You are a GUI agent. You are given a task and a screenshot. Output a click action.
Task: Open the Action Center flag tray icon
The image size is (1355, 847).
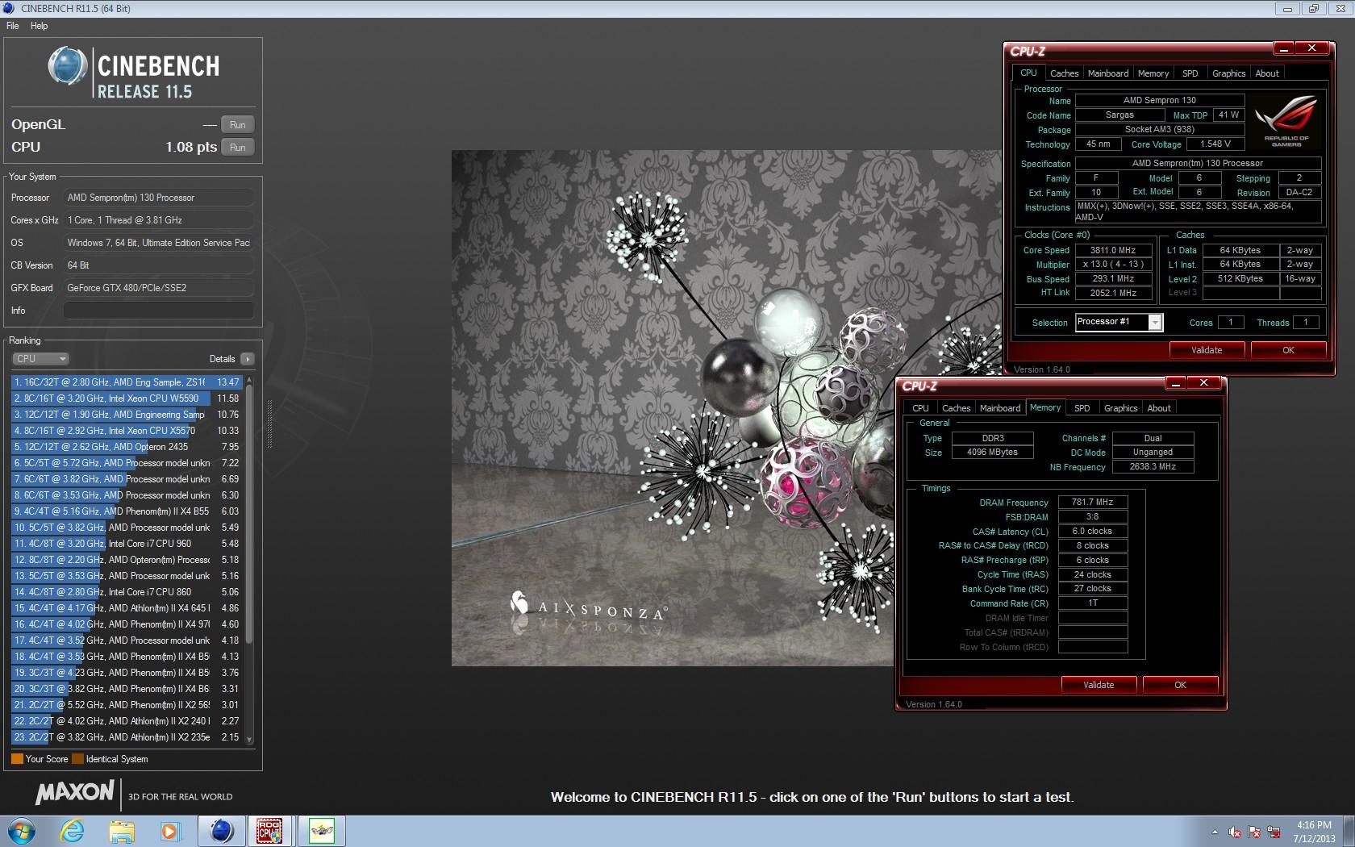tap(1254, 832)
